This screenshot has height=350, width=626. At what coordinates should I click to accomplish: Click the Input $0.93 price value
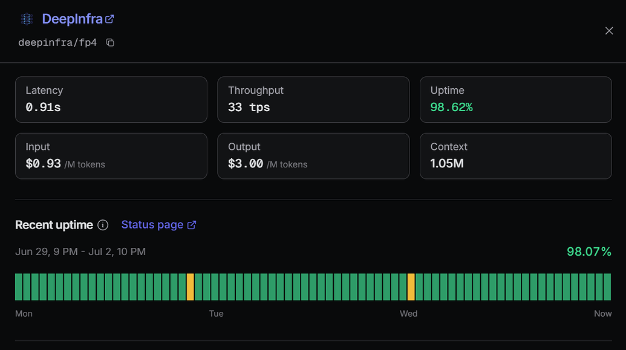pyautogui.click(x=43, y=164)
